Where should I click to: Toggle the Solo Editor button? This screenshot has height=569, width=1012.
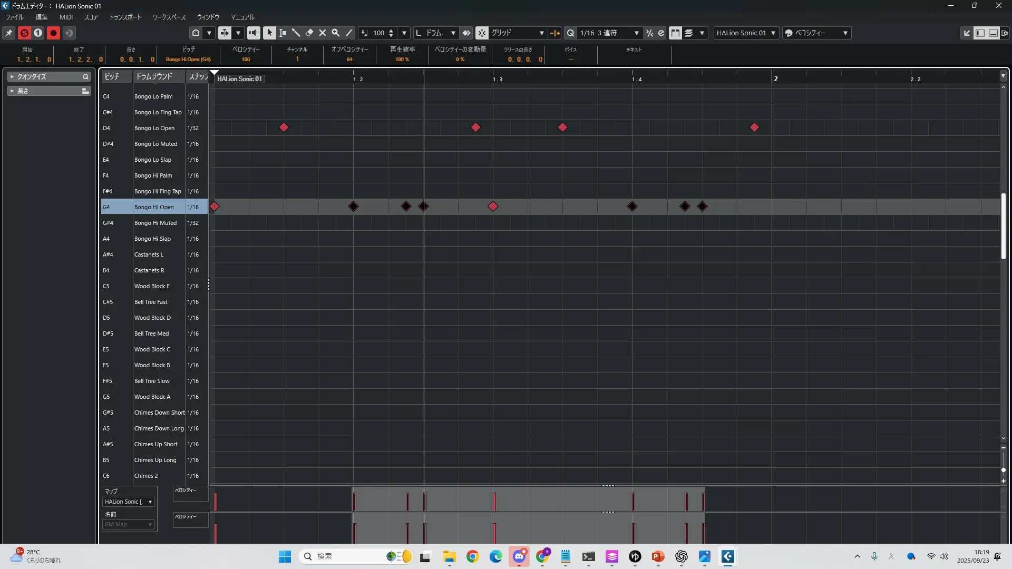[x=24, y=33]
